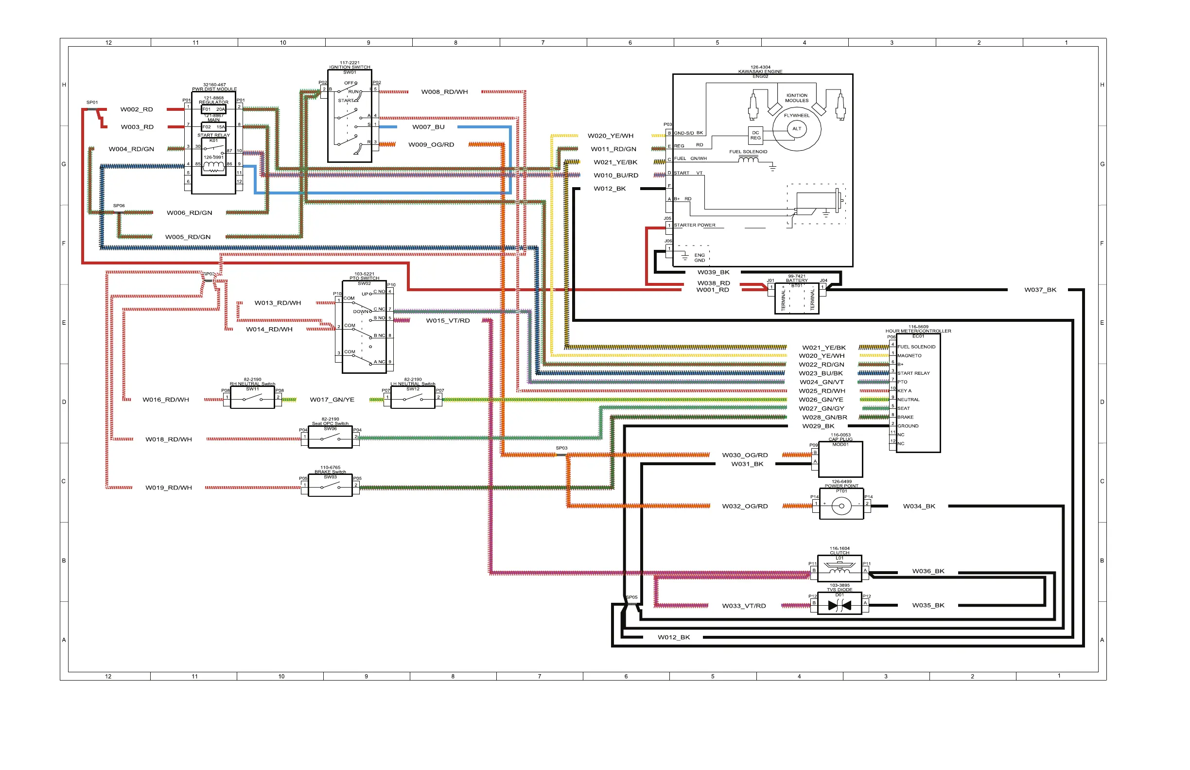Click the SP01 splice point

(x=92, y=109)
